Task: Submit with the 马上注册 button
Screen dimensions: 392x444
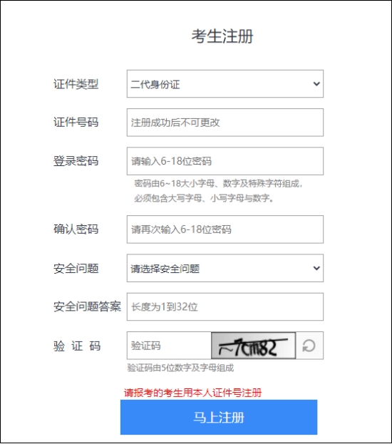Action: pyautogui.click(x=219, y=417)
